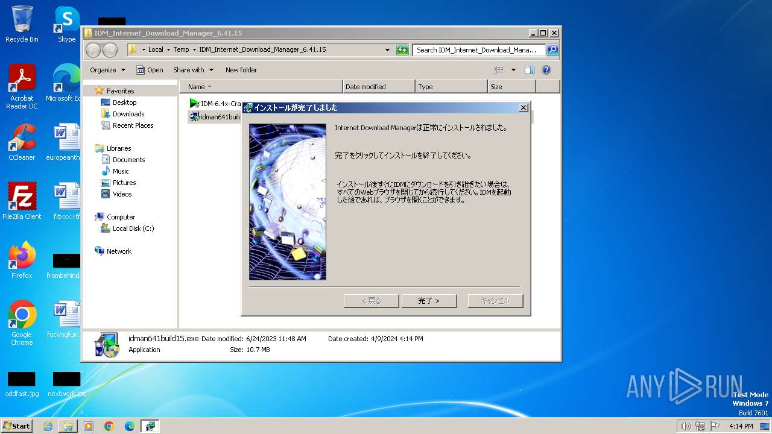
Task: Click the taskbar clock showing 4:14 PM
Action: click(x=741, y=426)
